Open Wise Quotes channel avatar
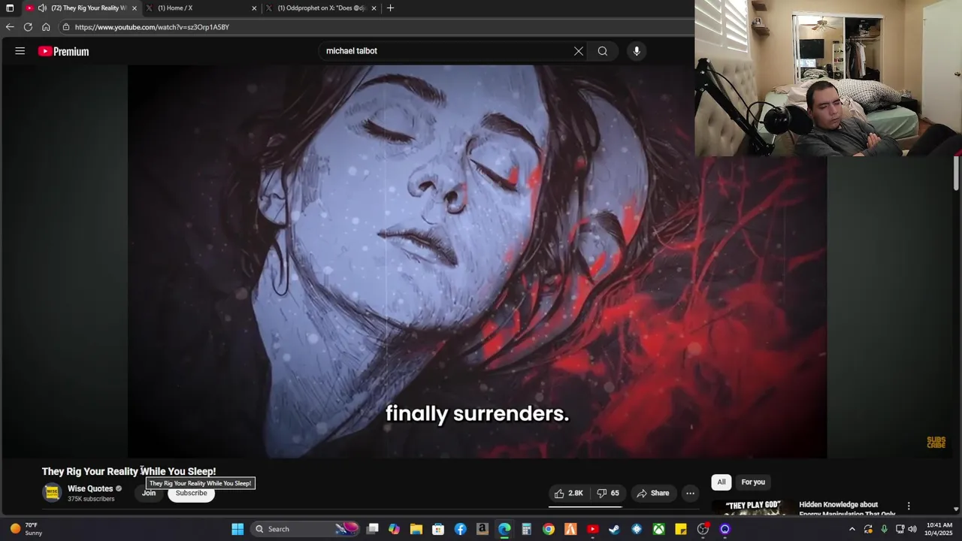Screen dimensions: 962x541 52,493
